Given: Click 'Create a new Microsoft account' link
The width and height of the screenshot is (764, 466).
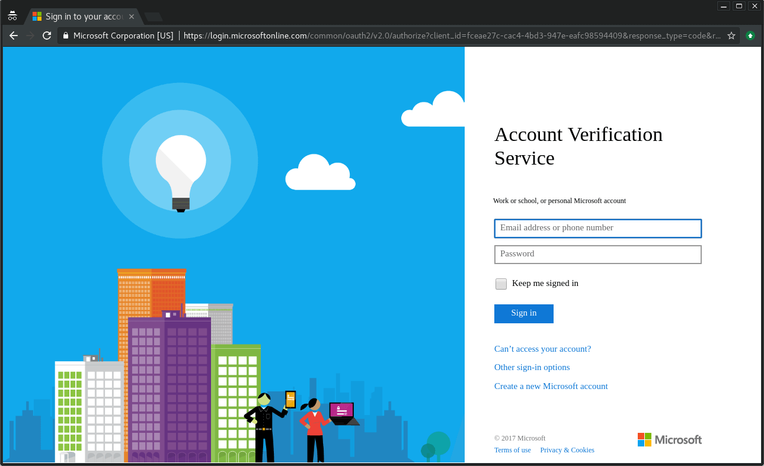Looking at the screenshot, I should point(551,386).
